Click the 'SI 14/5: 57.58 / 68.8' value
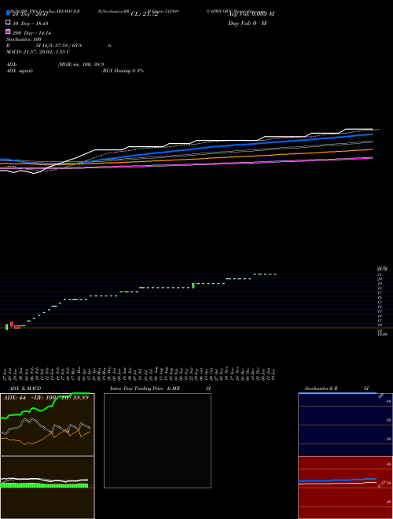The height and width of the screenshot is (519, 393). coord(59,46)
